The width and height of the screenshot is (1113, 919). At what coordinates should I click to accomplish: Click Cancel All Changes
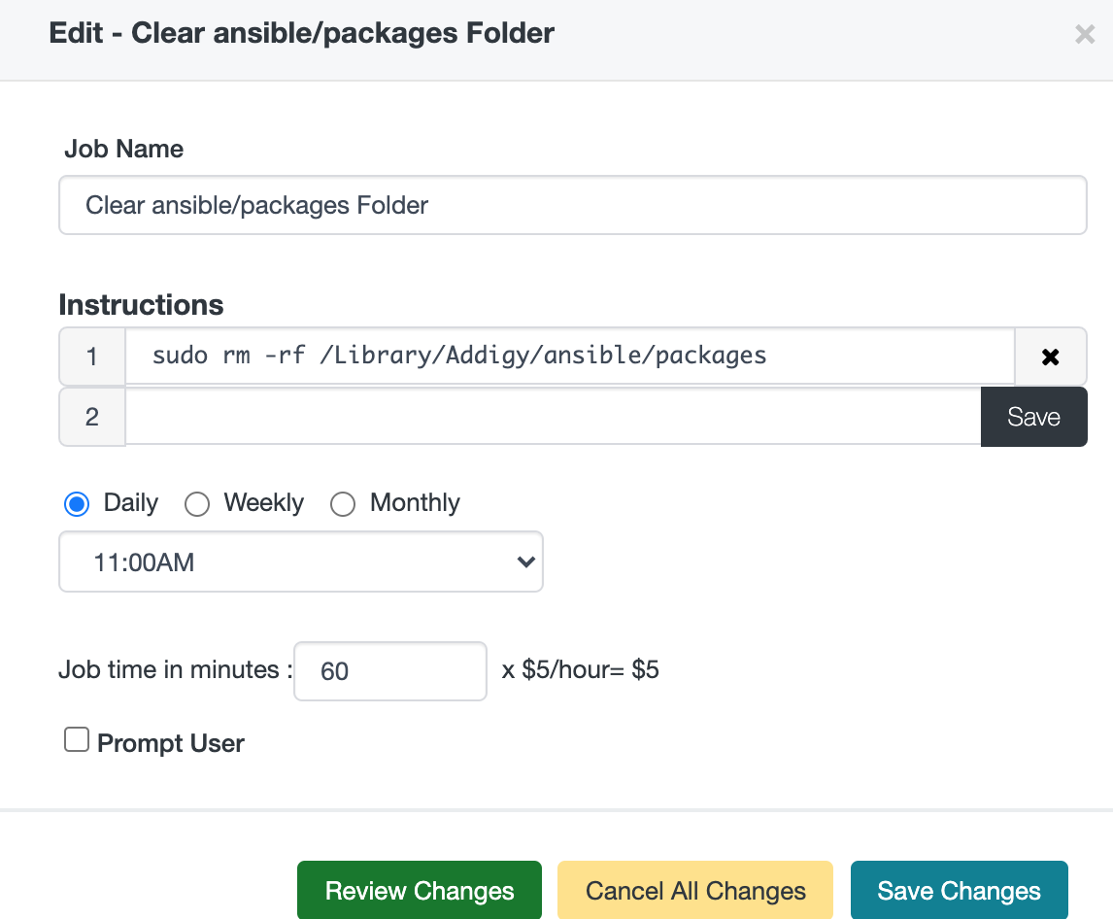[695, 891]
